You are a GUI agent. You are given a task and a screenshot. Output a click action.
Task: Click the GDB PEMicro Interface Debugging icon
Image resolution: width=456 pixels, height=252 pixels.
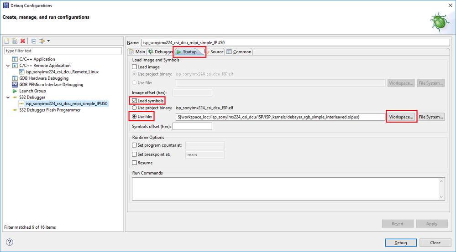[15, 85]
